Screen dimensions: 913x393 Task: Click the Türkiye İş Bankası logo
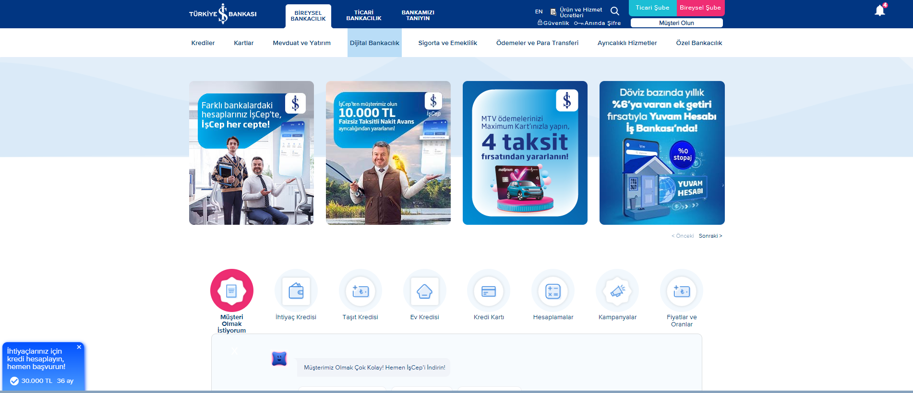point(223,14)
